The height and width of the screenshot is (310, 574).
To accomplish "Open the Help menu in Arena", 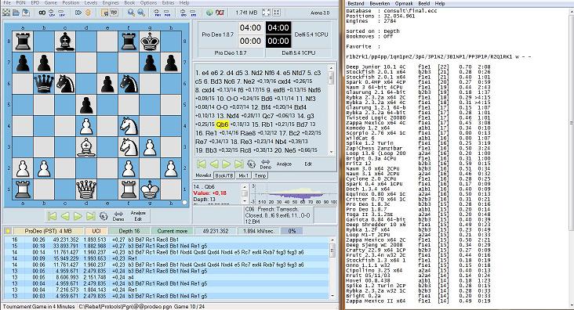I will tap(184, 2).
